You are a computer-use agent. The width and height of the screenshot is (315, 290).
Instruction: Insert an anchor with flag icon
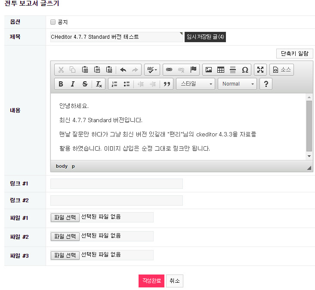click(193, 70)
